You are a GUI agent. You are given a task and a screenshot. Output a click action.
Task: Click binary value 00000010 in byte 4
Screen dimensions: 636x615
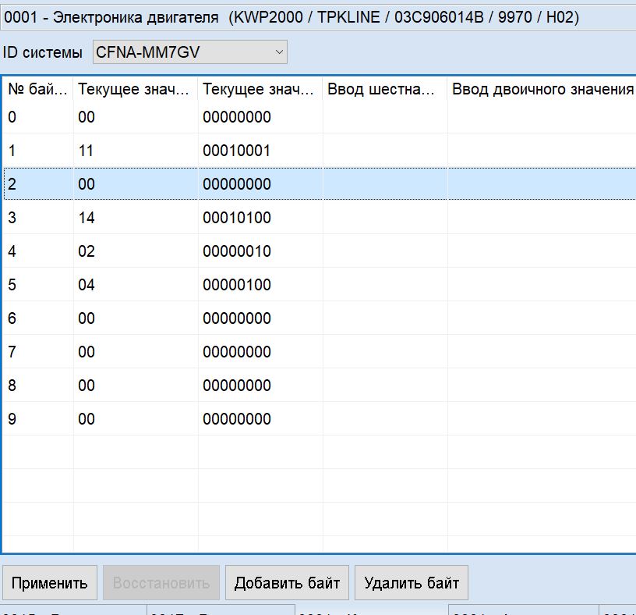(237, 251)
